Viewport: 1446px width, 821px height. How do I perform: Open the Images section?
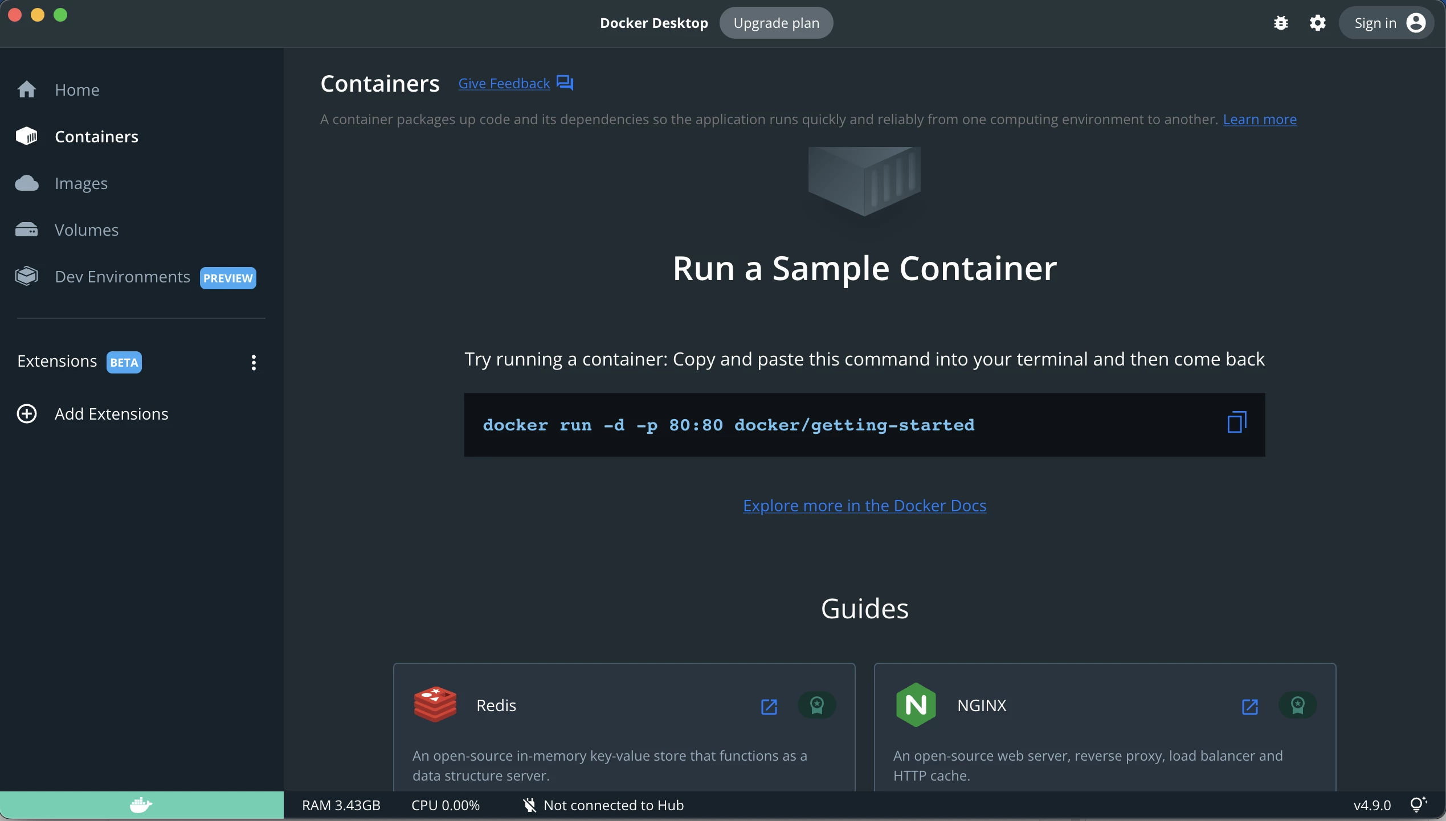click(x=81, y=183)
